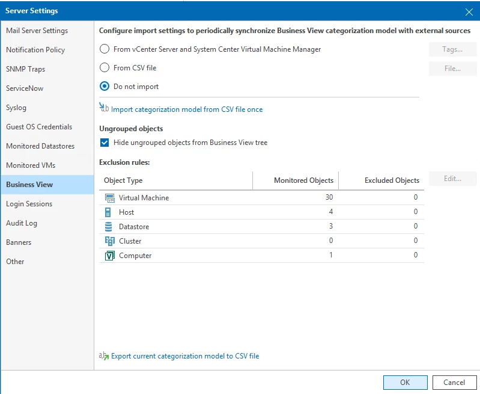Uncheck Hide ungrouped objects checkbox
The height and width of the screenshot is (394, 480).
(x=105, y=143)
